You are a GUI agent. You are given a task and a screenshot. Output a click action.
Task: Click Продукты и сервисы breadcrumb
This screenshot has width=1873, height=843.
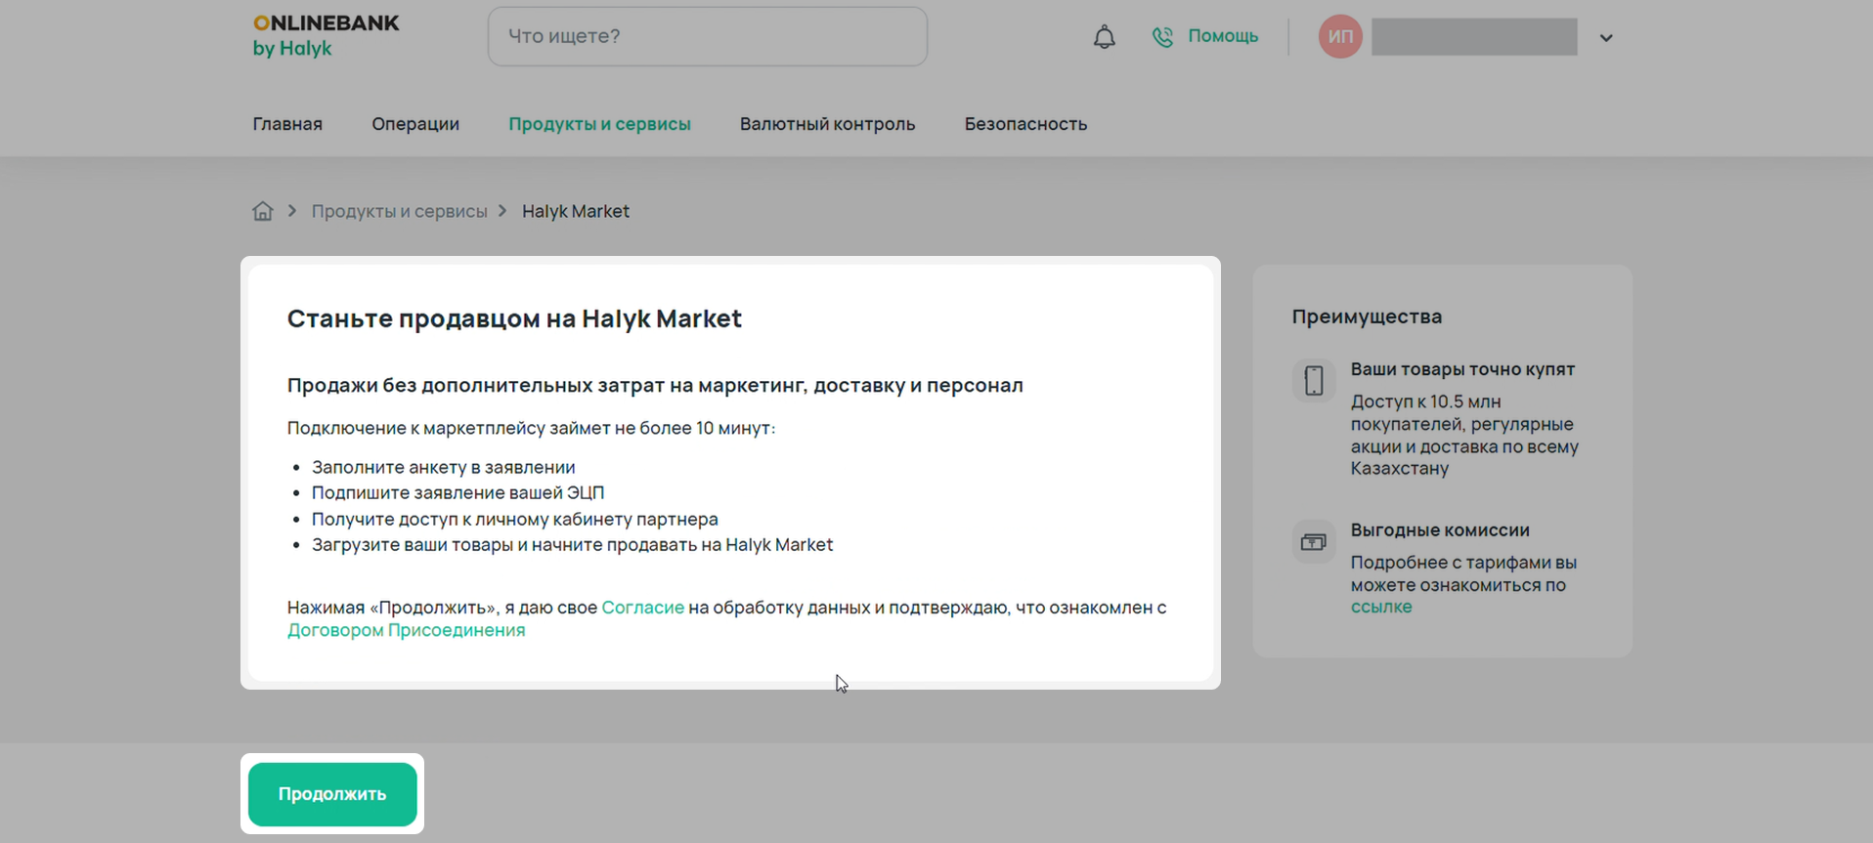[x=399, y=211]
